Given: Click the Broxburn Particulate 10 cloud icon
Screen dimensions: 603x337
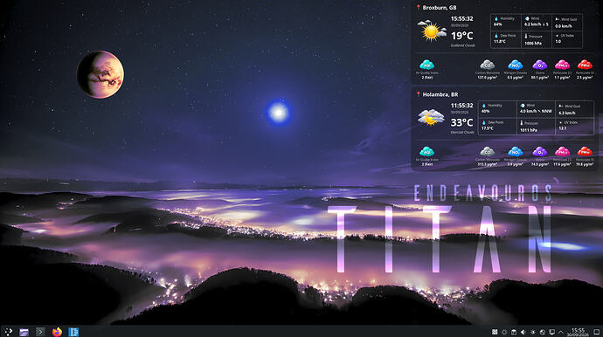Looking at the screenshot, I should (585, 65).
